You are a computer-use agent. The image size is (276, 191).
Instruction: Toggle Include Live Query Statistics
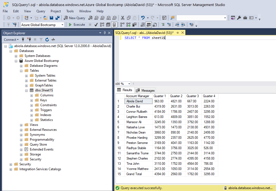[128, 25]
